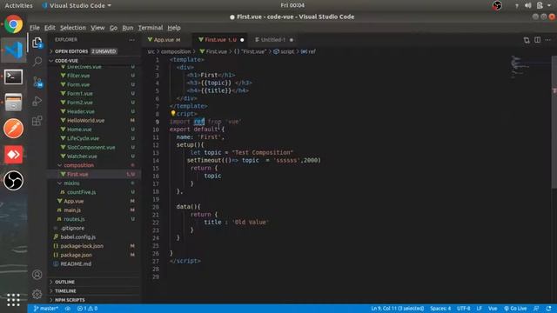Viewport: 557px width, 313px height.
Task: Open the Extensions view
Action: coord(37,121)
